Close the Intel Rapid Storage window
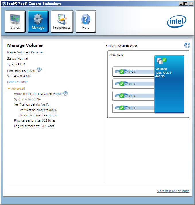The height and width of the screenshot is (205, 195). [191, 4]
